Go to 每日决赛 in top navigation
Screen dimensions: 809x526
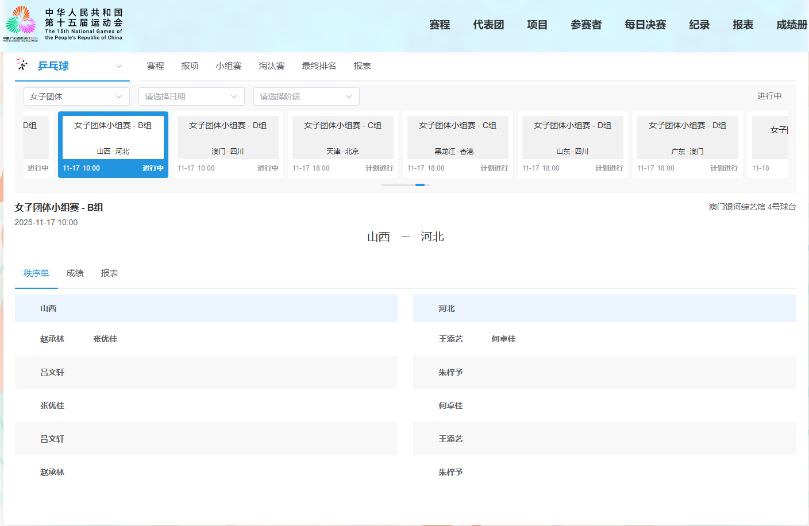click(645, 25)
